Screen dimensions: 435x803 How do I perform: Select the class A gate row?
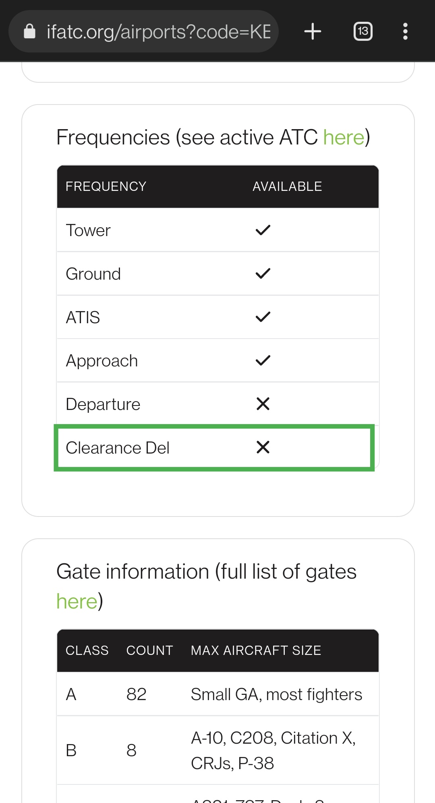pyautogui.click(x=217, y=694)
